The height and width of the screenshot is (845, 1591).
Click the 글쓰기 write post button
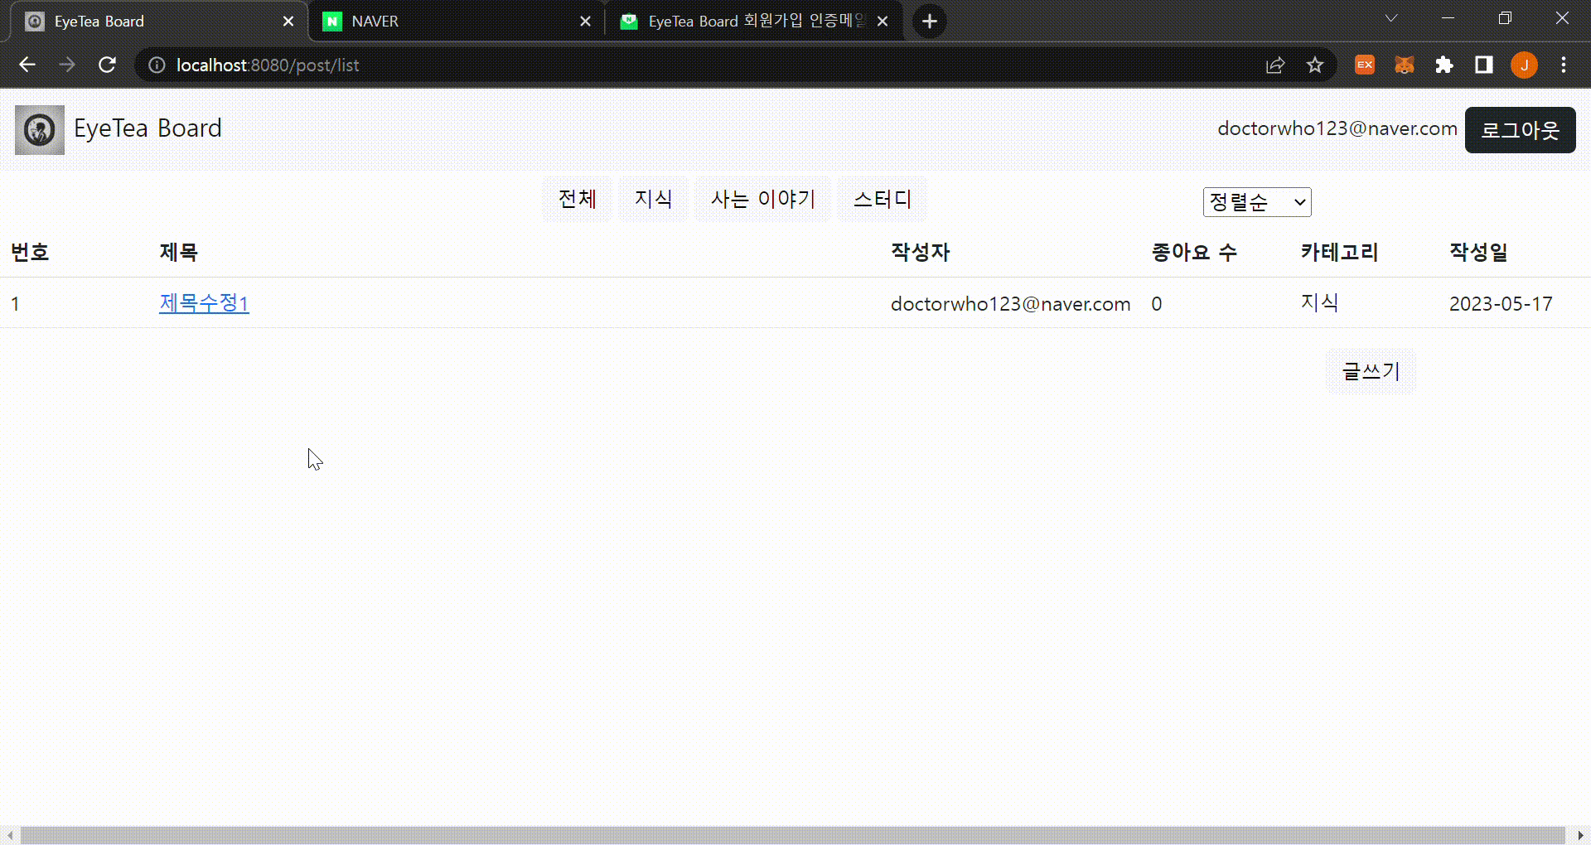point(1370,371)
